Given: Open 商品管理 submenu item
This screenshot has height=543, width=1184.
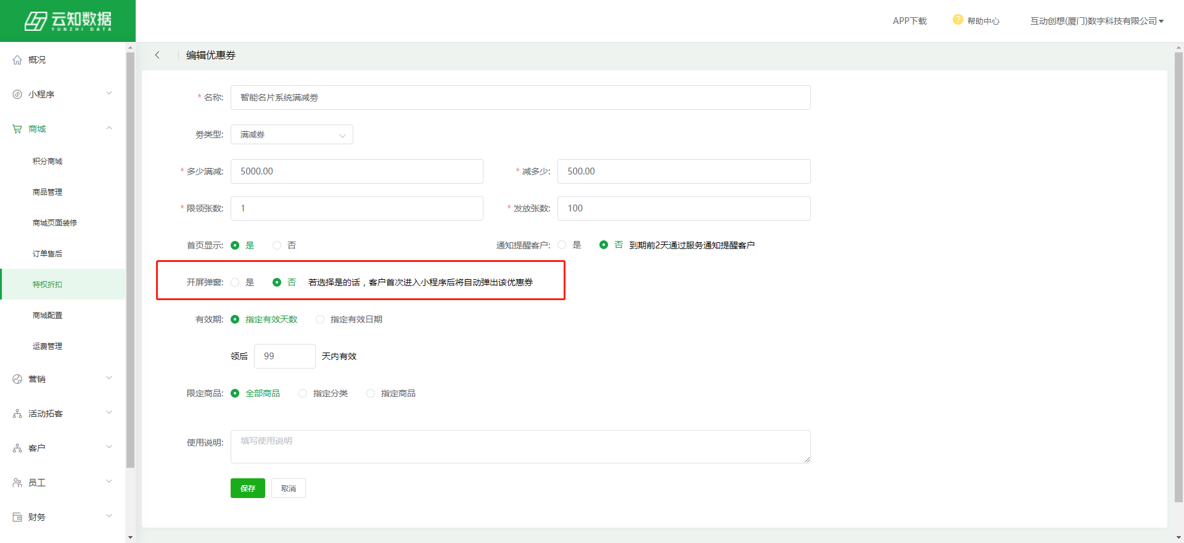Looking at the screenshot, I should pyautogui.click(x=47, y=192).
